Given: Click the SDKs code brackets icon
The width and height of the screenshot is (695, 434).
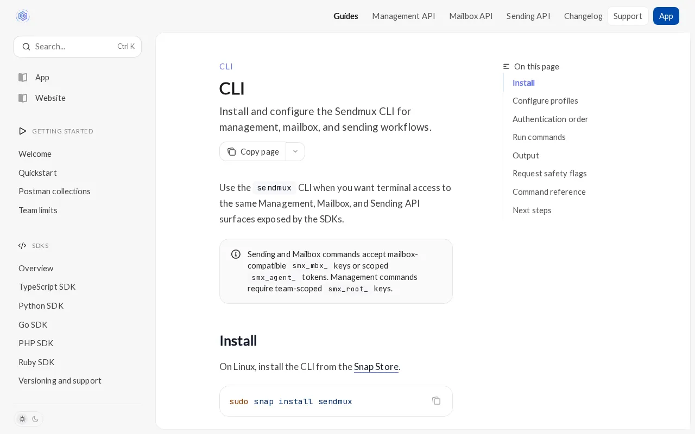Looking at the screenshot, I should tap(22, 246).
